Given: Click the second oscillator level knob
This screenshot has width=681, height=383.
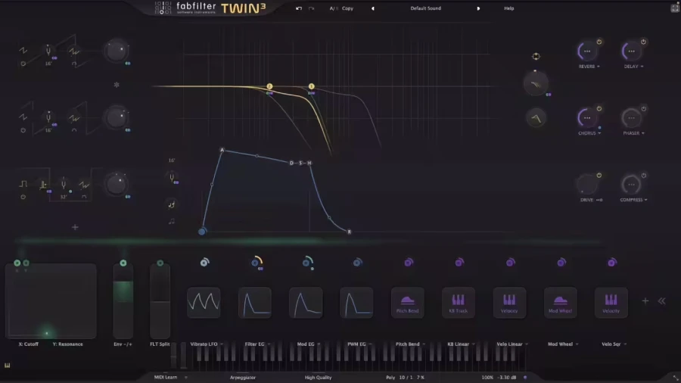Looking at the screenshot, I should [116, 117].
